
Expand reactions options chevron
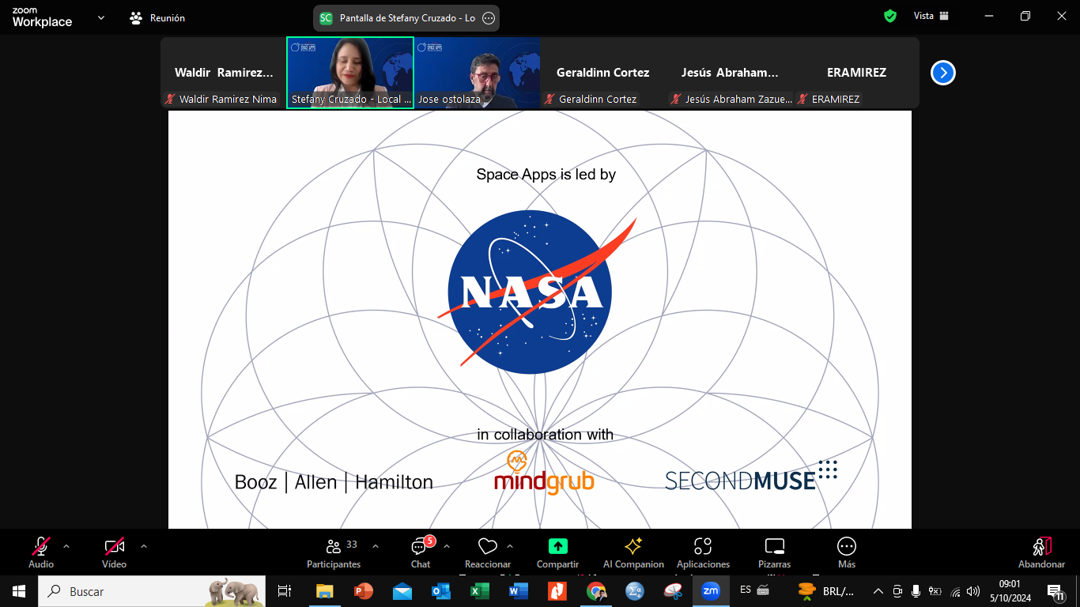pos(509,546)
